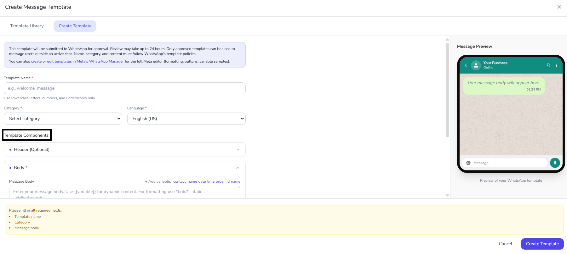Screen dimensions: 567x254
Task: Click the Create Template submit button
Action: [x=542, y=244]
